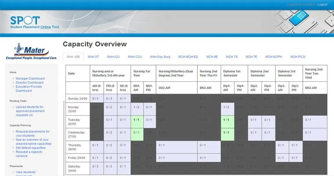The height and width of the screenshot is (176, 334).
Task: Open Upload students for approved placement requests
Action: tap(30, 111)
